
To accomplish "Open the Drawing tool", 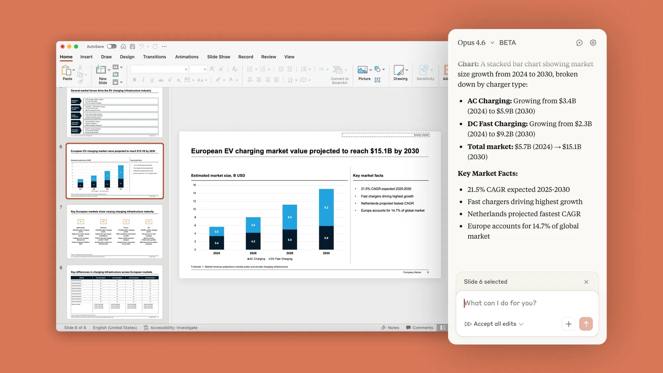I will click(399, 74).
